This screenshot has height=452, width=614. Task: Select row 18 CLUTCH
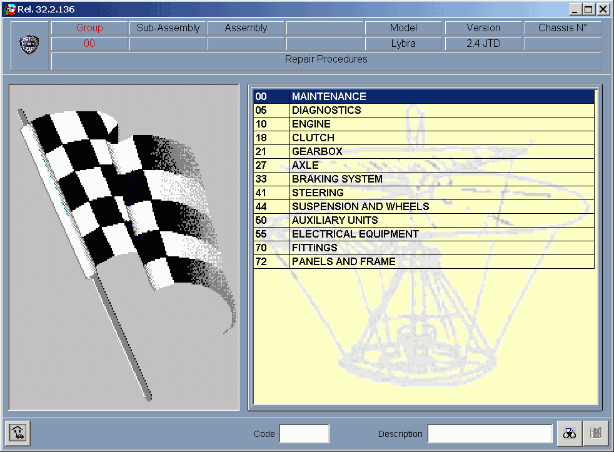point(424,138)
